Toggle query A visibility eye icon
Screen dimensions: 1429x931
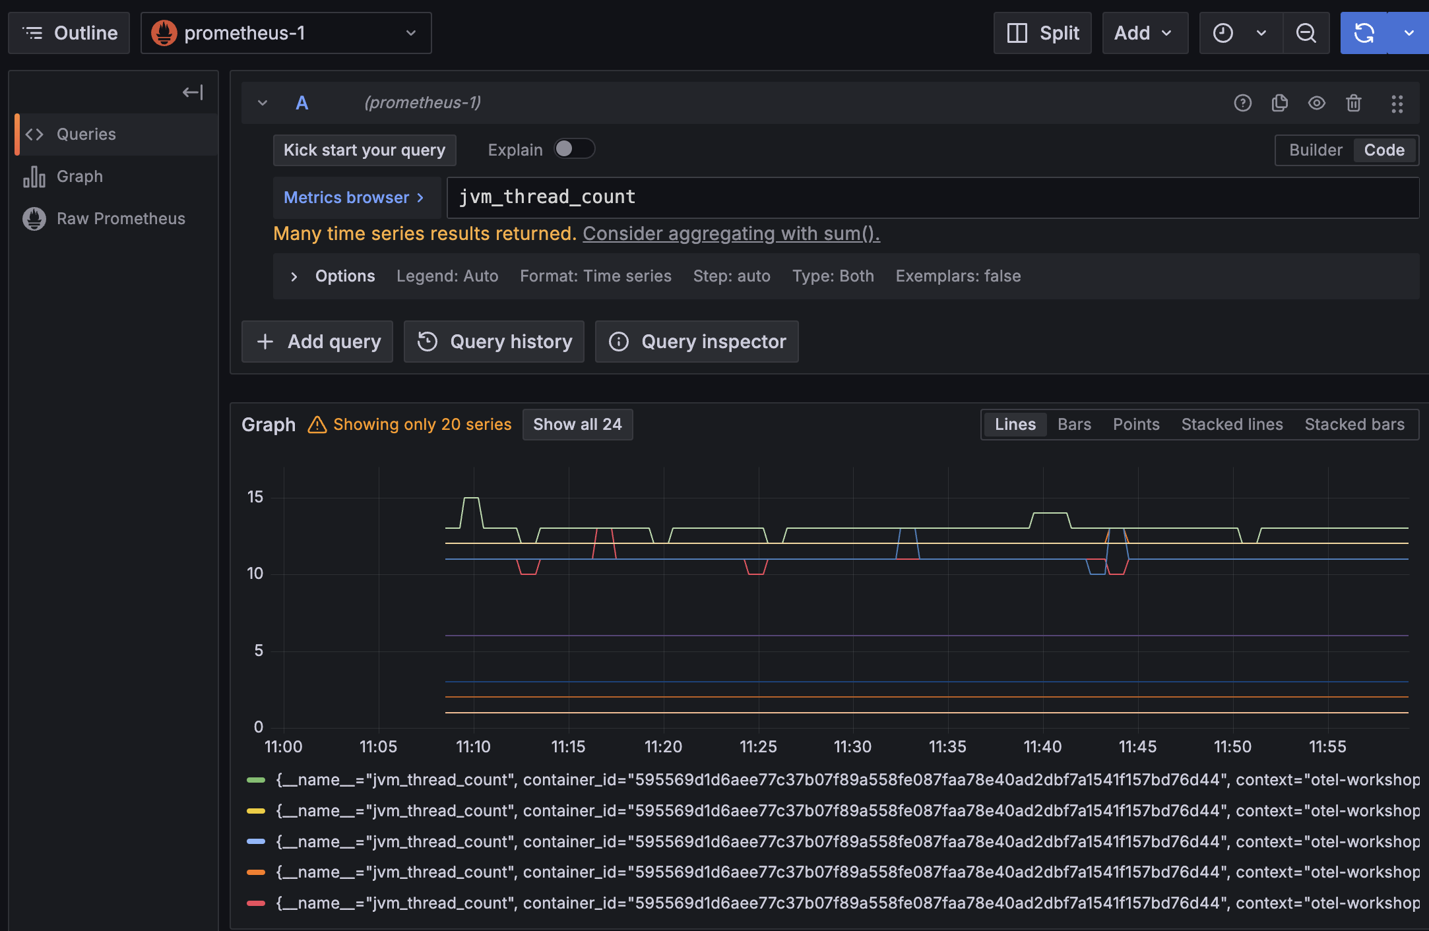click(1316, 103)
